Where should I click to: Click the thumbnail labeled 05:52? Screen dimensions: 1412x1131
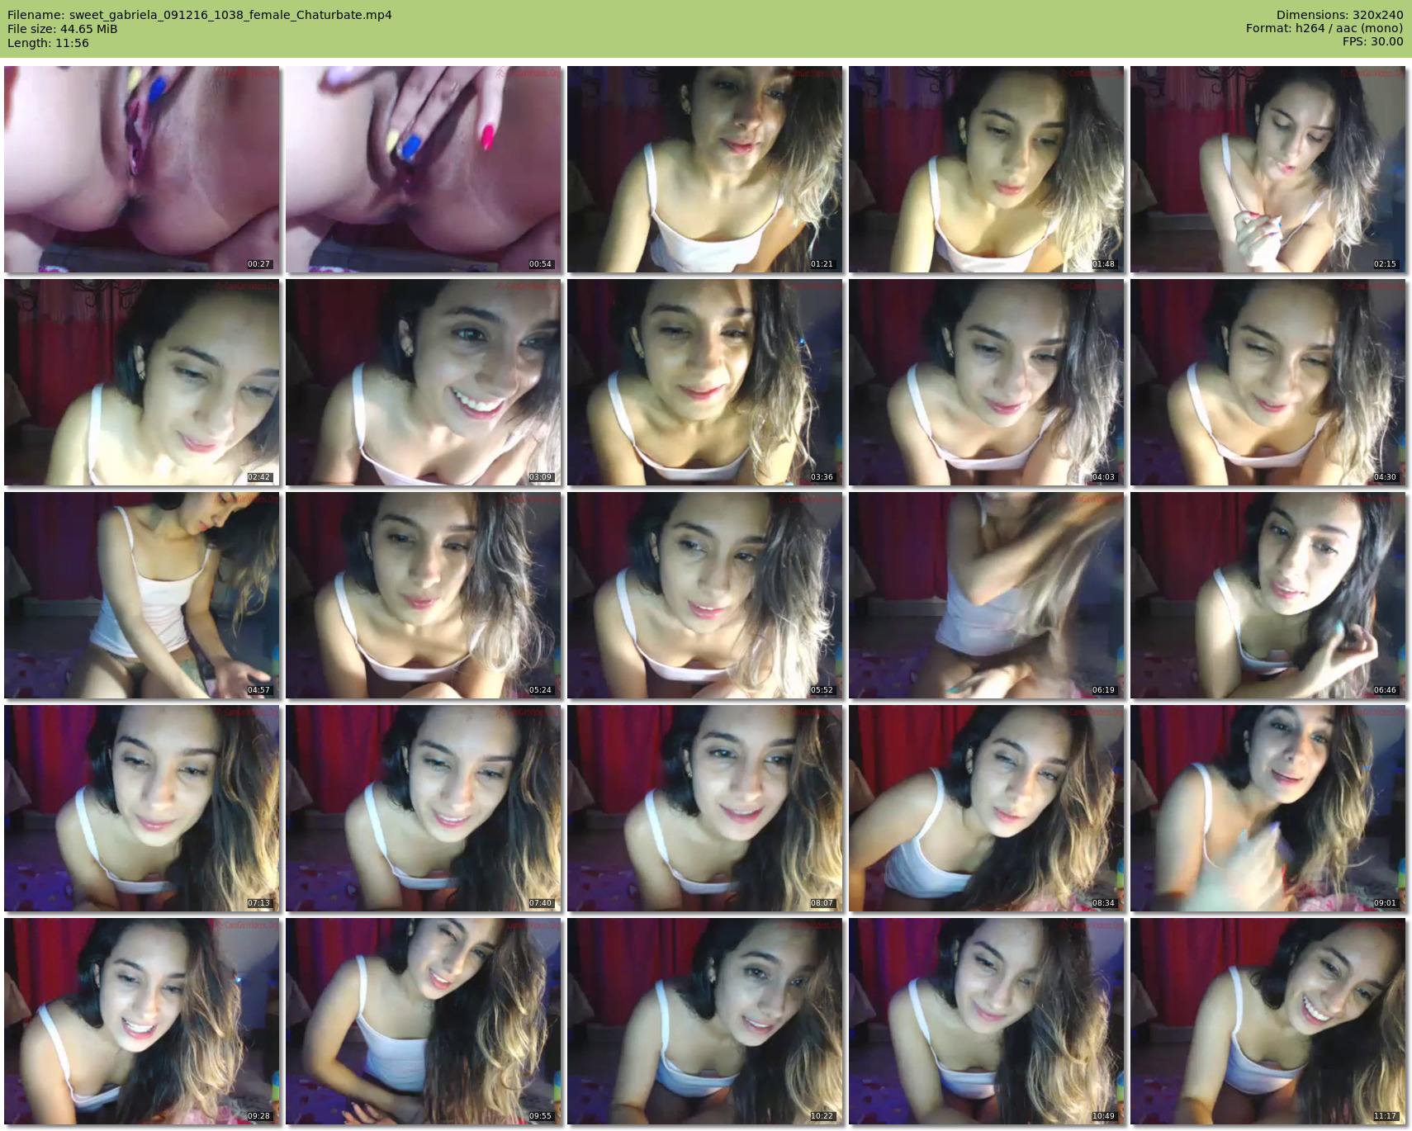pyautogui.click(x=704, y=595)
